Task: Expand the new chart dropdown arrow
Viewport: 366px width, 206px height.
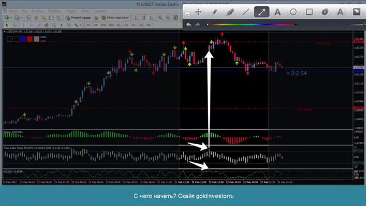Action: (11, 18)
